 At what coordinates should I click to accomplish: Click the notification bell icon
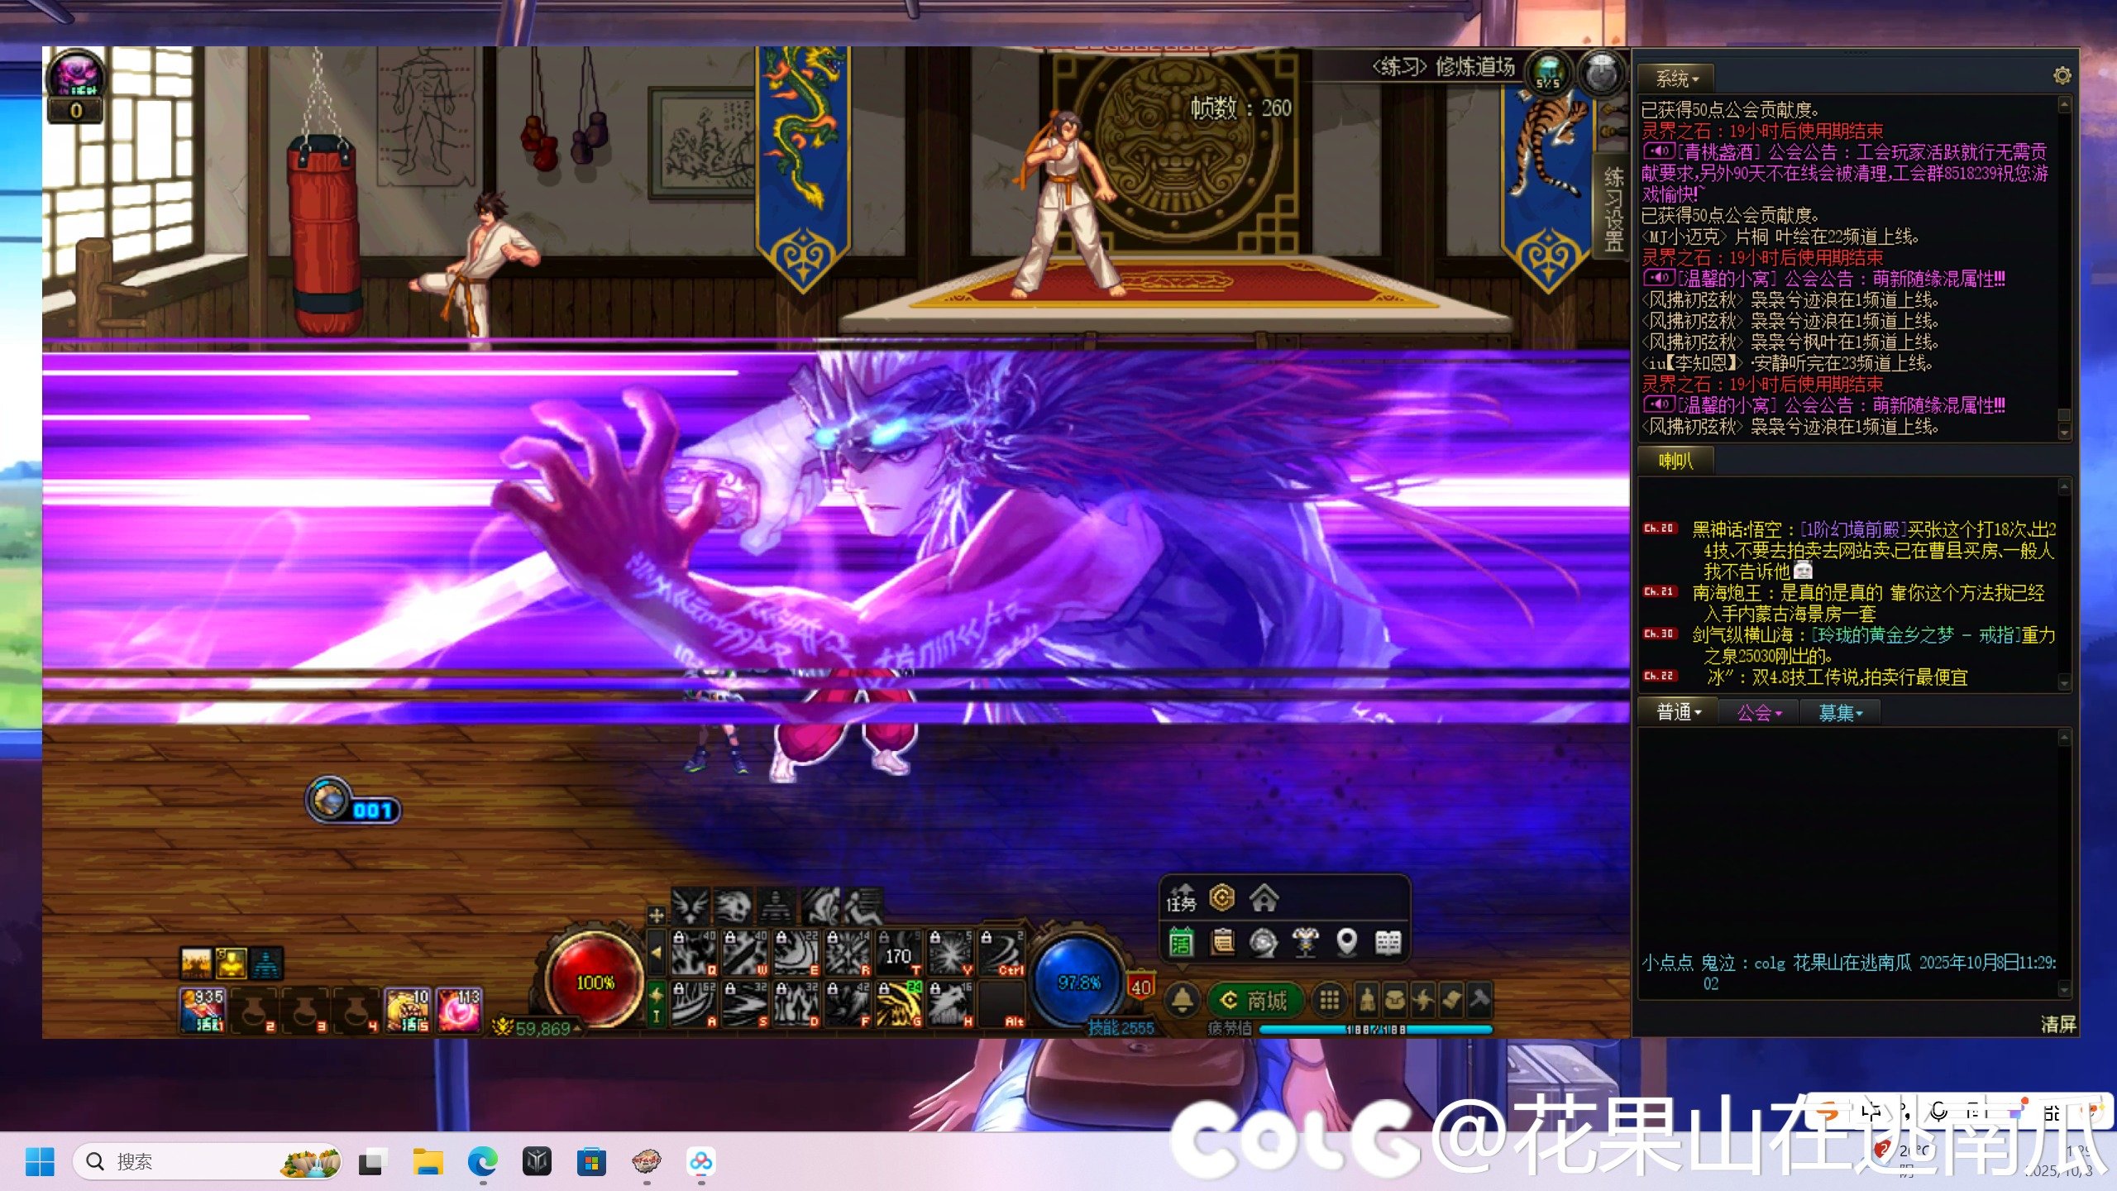click(1183, 1001)
